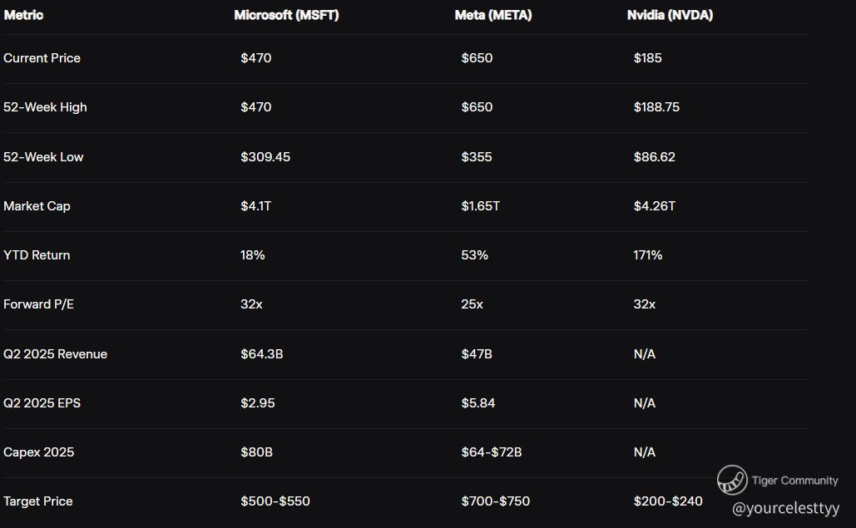The height and width of the screenshot is (528, 856).
Task: Click the Tiger Community logo icon
Action: (x=732, y=480)
